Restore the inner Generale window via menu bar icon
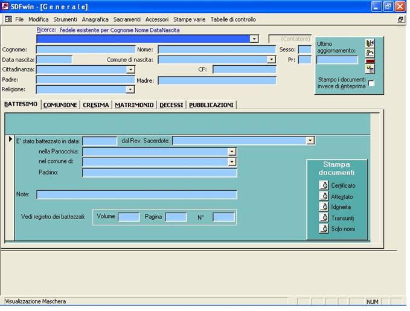 (400, 19)
